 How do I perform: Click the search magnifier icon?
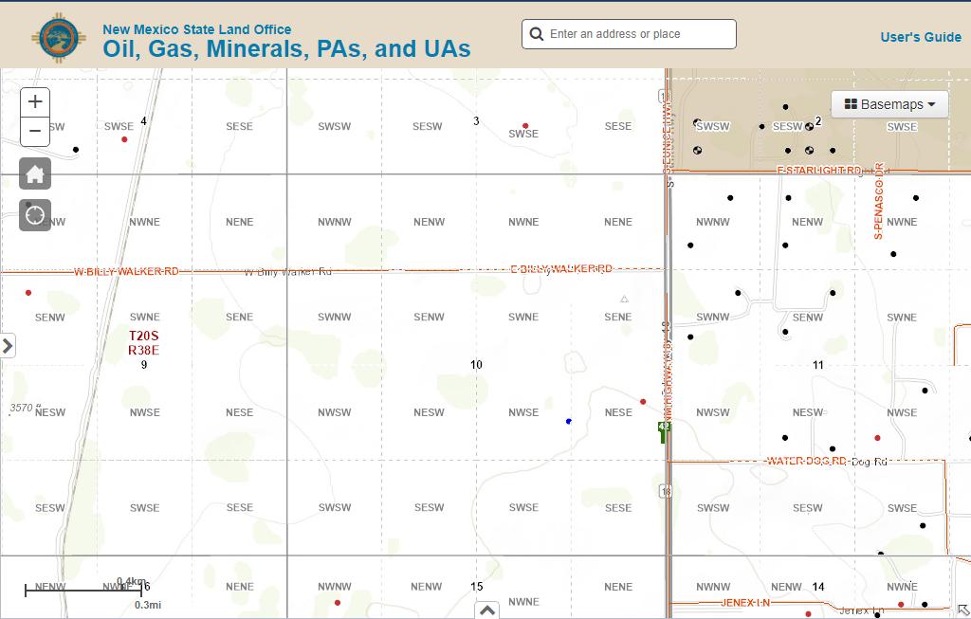coord(537,34)
